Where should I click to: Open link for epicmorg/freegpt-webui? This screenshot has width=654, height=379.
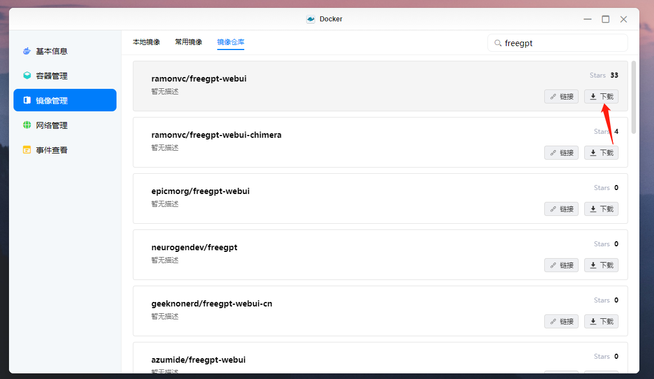pyautogui.click(x=561, y=209)
